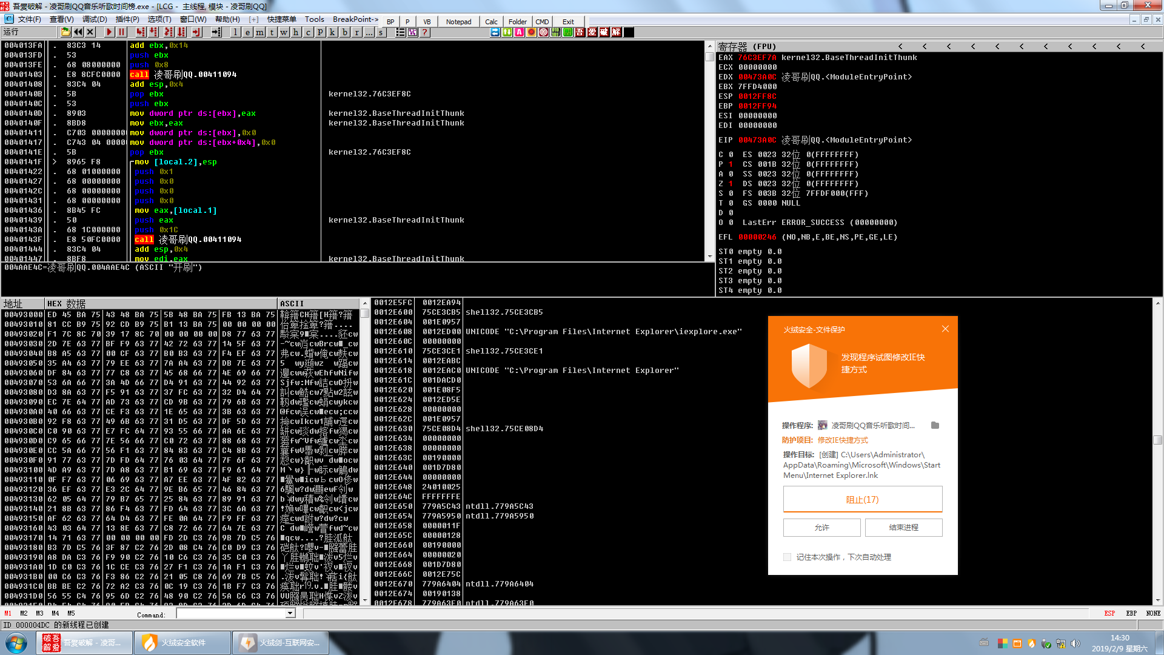Viewport: 1164px width, 655px height.
Task: Toggle the EBP stack mode at bottom right
Action: click(x=1131, y=613)
